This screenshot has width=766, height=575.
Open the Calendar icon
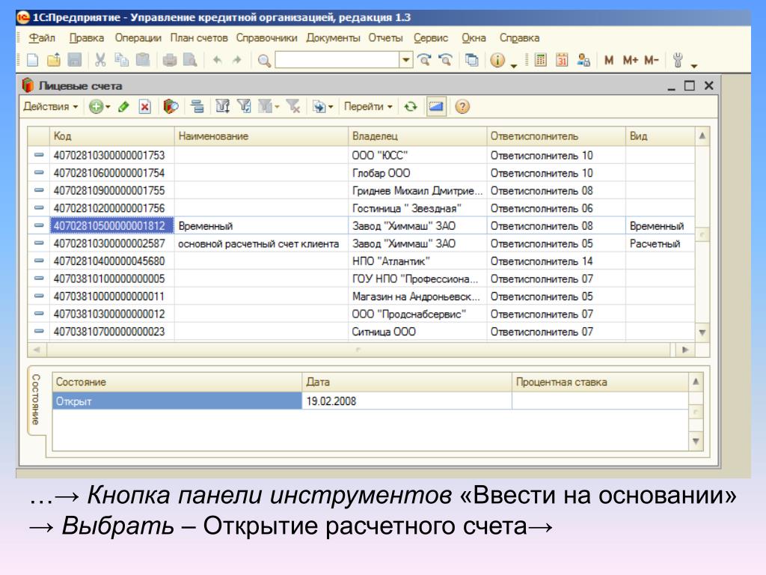562,60
